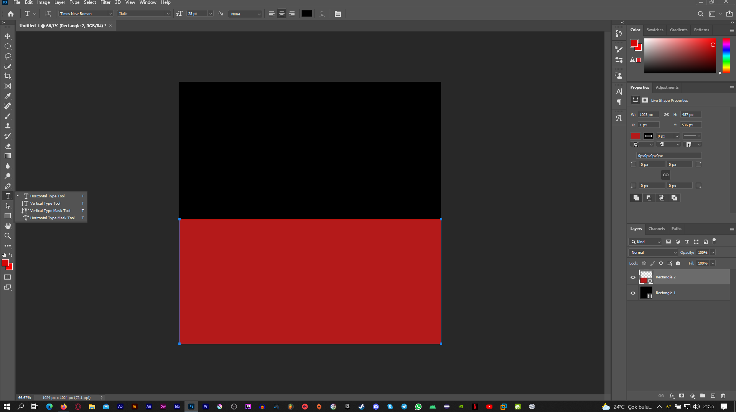Activate the Zoom tool in toolbar
The width and height of the screenshot is (736, 412).
8,236
